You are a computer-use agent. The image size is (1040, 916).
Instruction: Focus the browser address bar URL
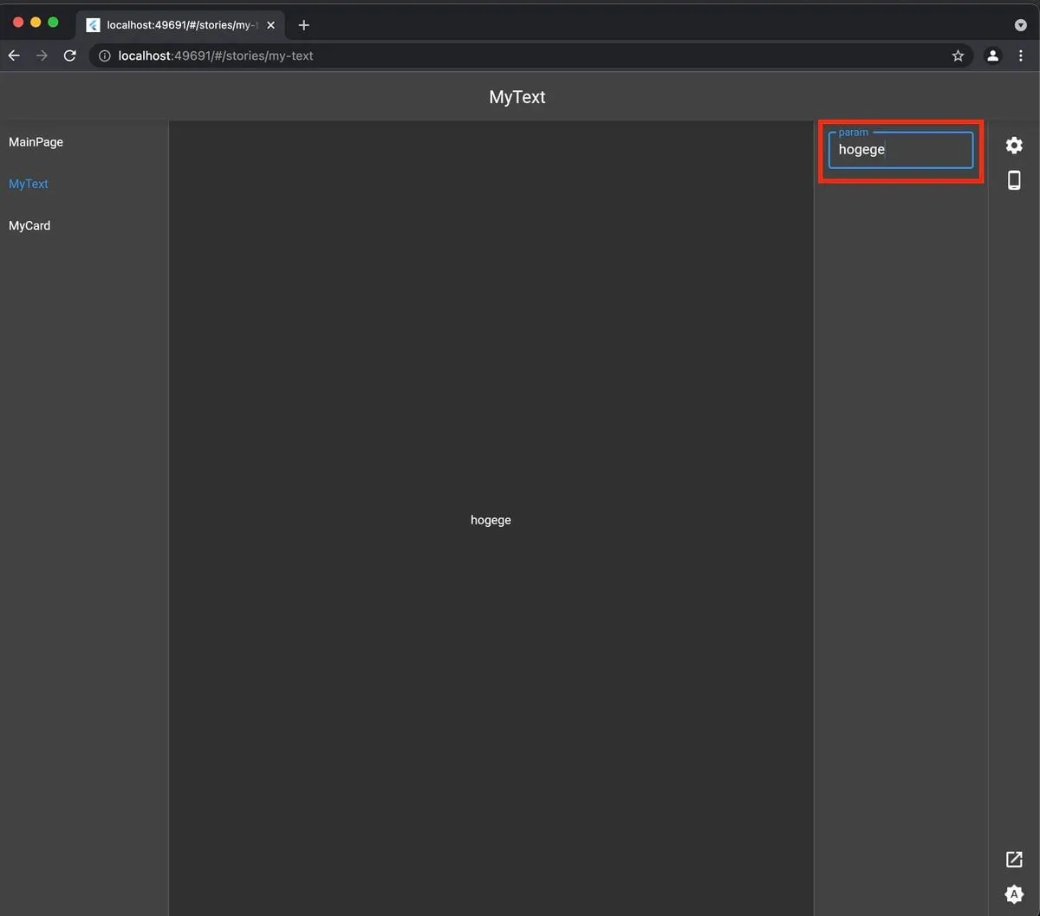[520, 55]
